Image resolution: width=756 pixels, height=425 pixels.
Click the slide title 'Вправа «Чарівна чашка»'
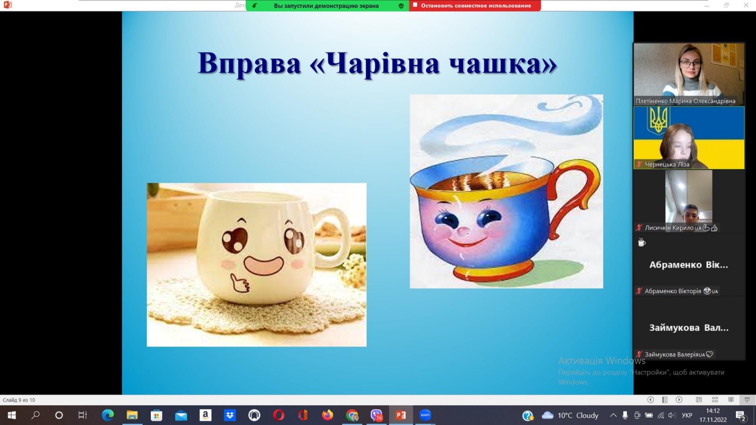tap(377, 64)
